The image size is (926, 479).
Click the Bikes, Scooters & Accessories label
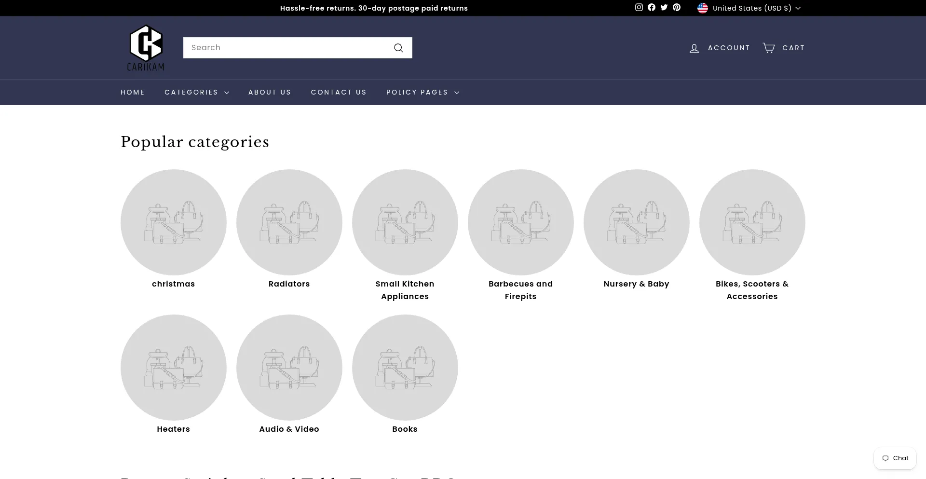(752, 290)
